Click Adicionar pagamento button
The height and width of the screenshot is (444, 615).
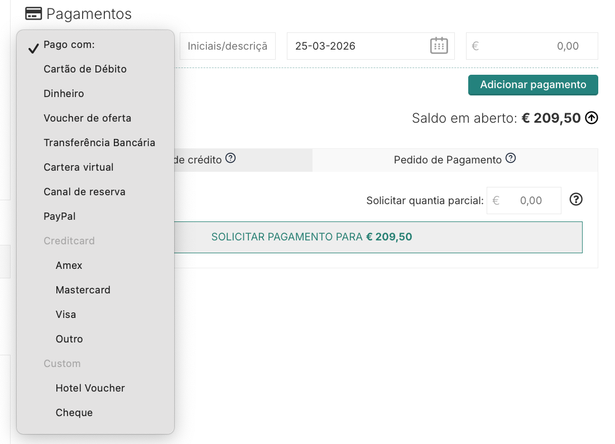[x=533, y=85]
